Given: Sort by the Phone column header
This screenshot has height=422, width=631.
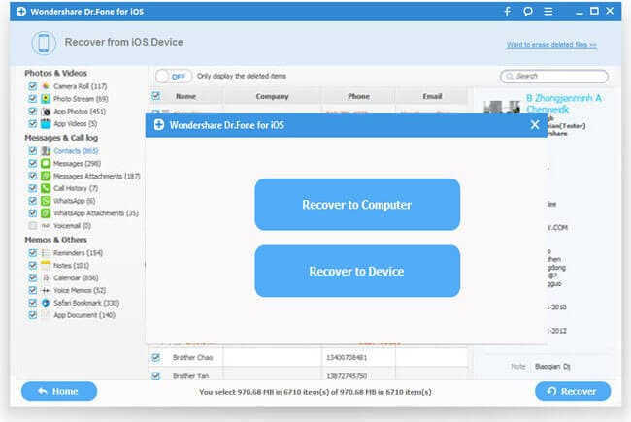Looking at the screenshot, I should click(358, 97).
